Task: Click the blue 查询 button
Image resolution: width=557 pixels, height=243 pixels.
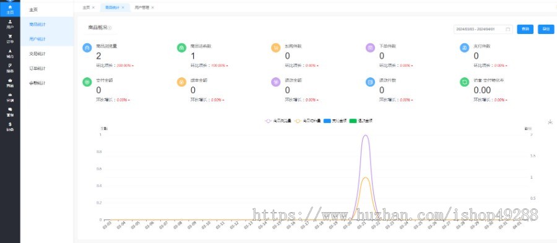Action: coord(525,29)
